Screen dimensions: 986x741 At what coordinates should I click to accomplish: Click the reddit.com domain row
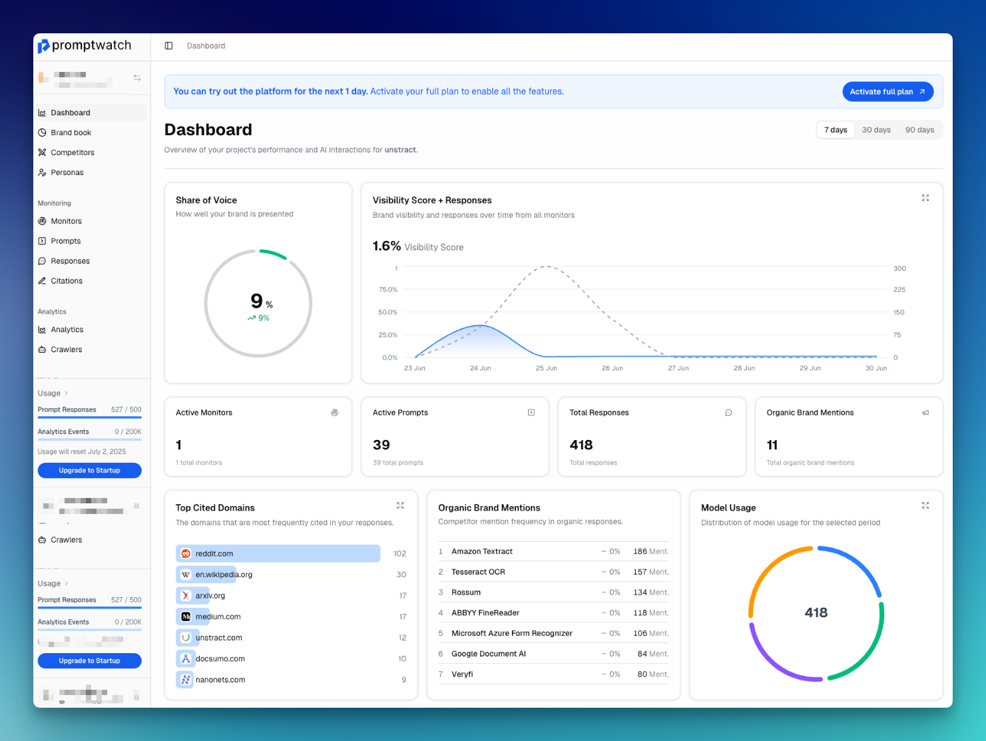pos(291,554)
